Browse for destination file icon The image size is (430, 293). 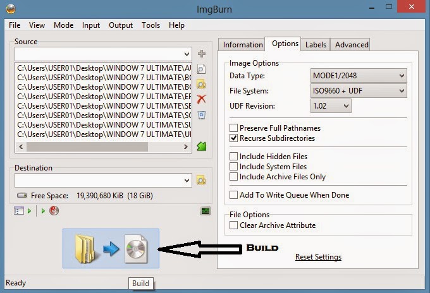click(x=201, y=180)
